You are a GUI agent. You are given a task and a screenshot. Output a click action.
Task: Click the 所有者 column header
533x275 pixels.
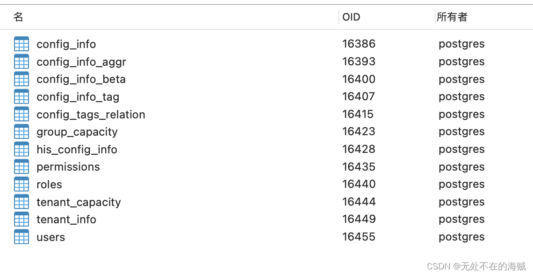click(452, 17)
